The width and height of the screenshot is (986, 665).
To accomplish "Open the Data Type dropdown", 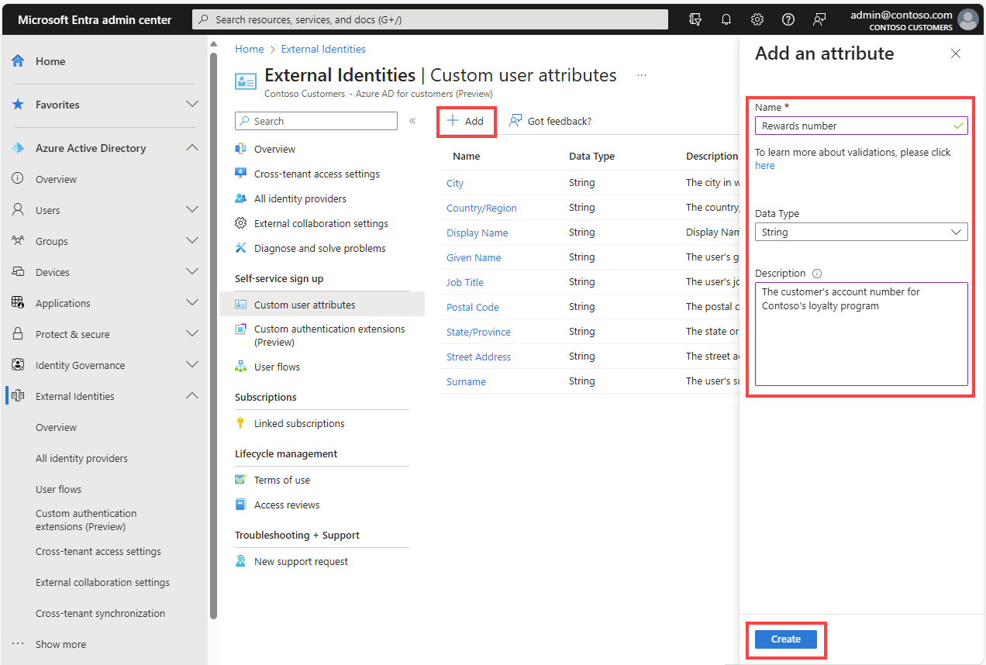I will (860, 232).
